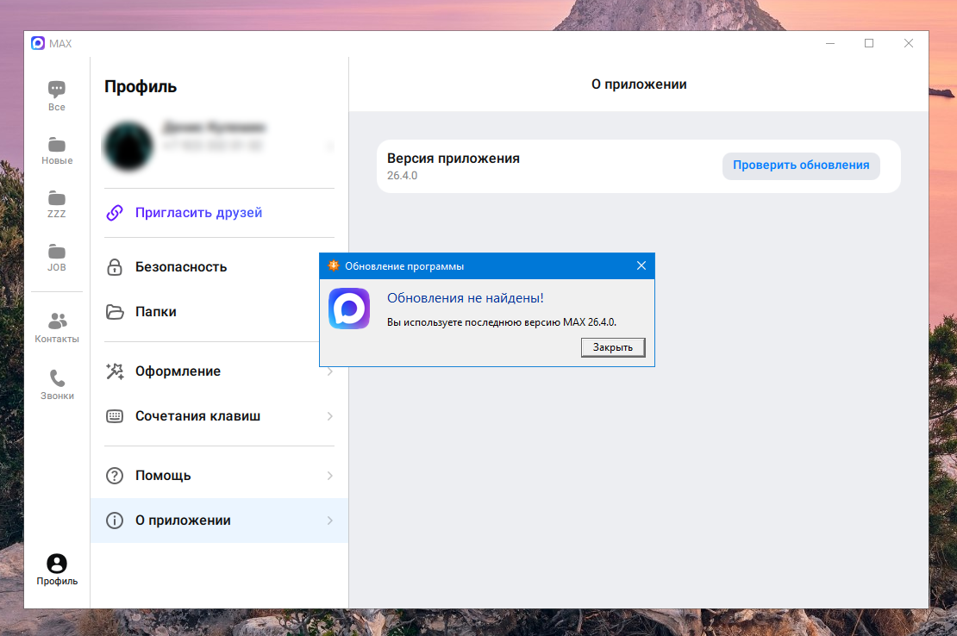Viewport: 957px width, 636px height.
Task: Click the Версия приложения label
Action: 453,159
